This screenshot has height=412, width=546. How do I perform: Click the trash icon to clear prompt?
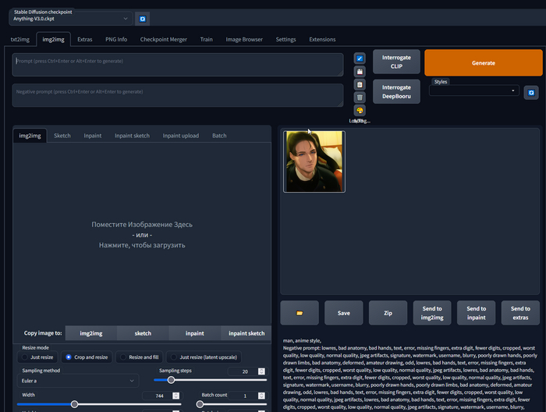click(360, 98)
